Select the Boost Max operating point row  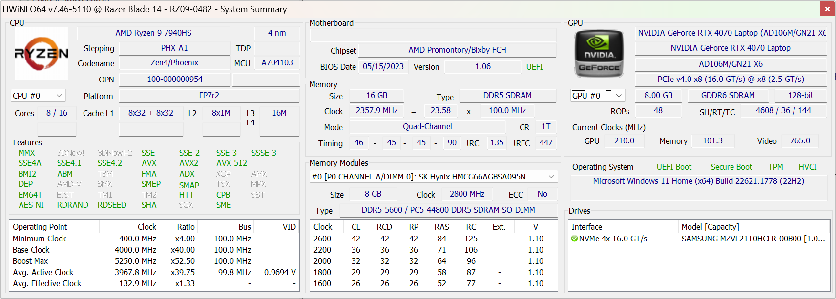coord(154,261)
